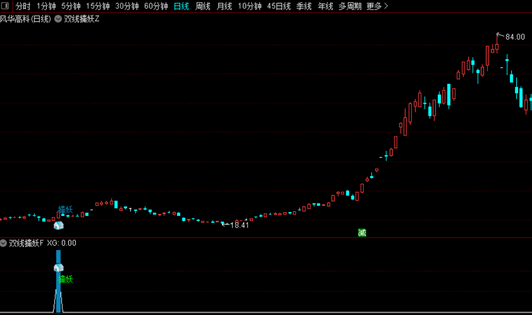Toggle the panel layout icon at top-left
Image resolution: width=532 pixels, height=315 pixels.
(x=5, y=6)
